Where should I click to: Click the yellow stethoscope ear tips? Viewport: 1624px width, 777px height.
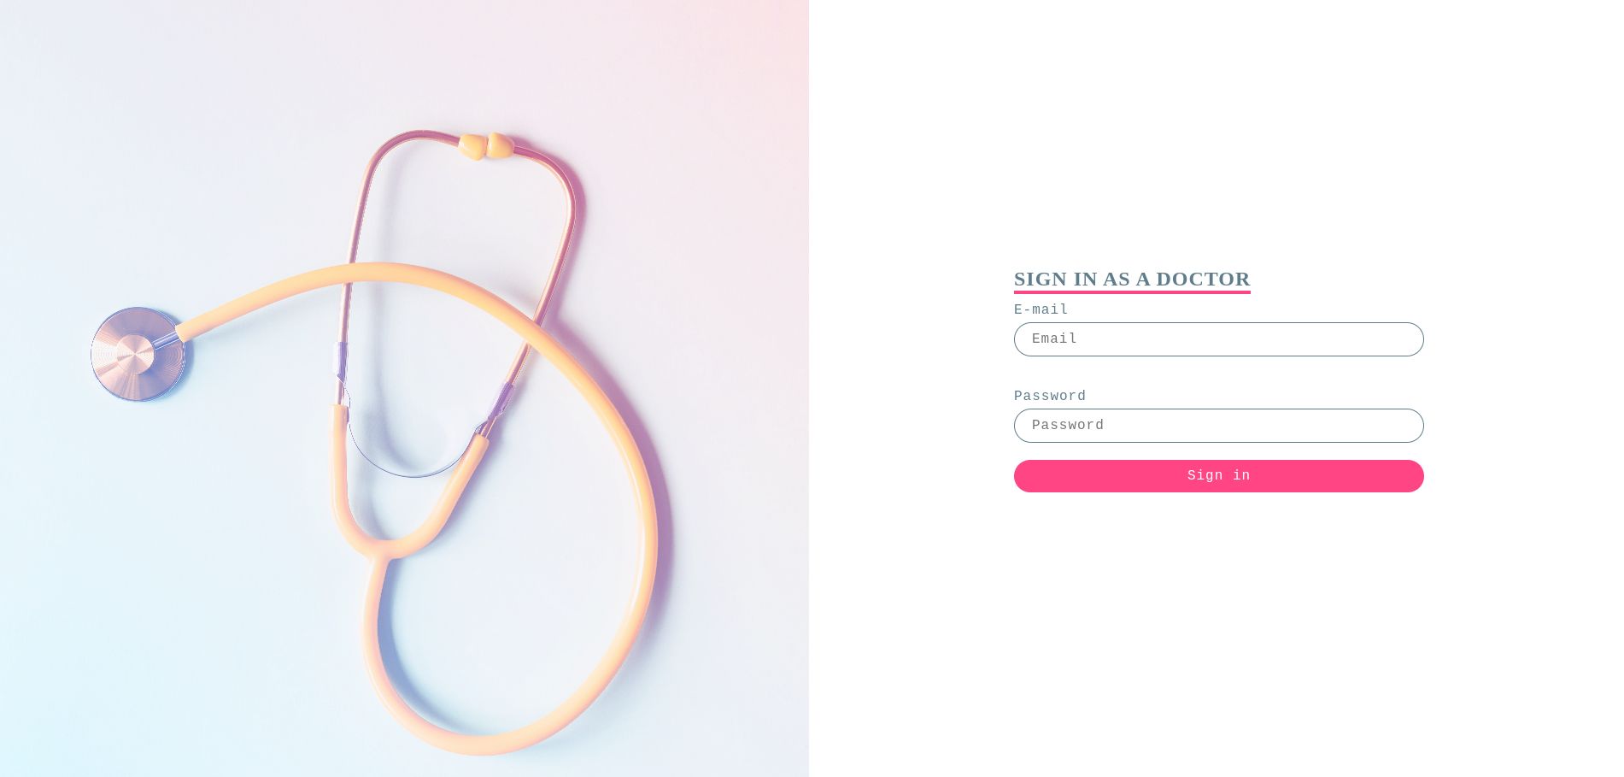pos(486,146)
